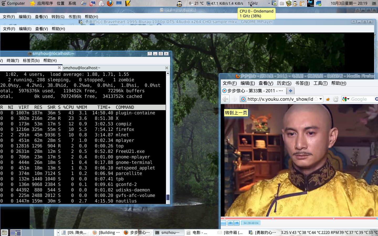Click the orange feed icon beside the URL bar
Screen dimensions: 378x236
click(x=328, y=99)
